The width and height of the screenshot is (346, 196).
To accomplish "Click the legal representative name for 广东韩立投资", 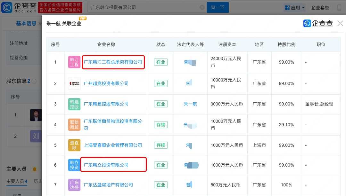I will coord(191,165).
